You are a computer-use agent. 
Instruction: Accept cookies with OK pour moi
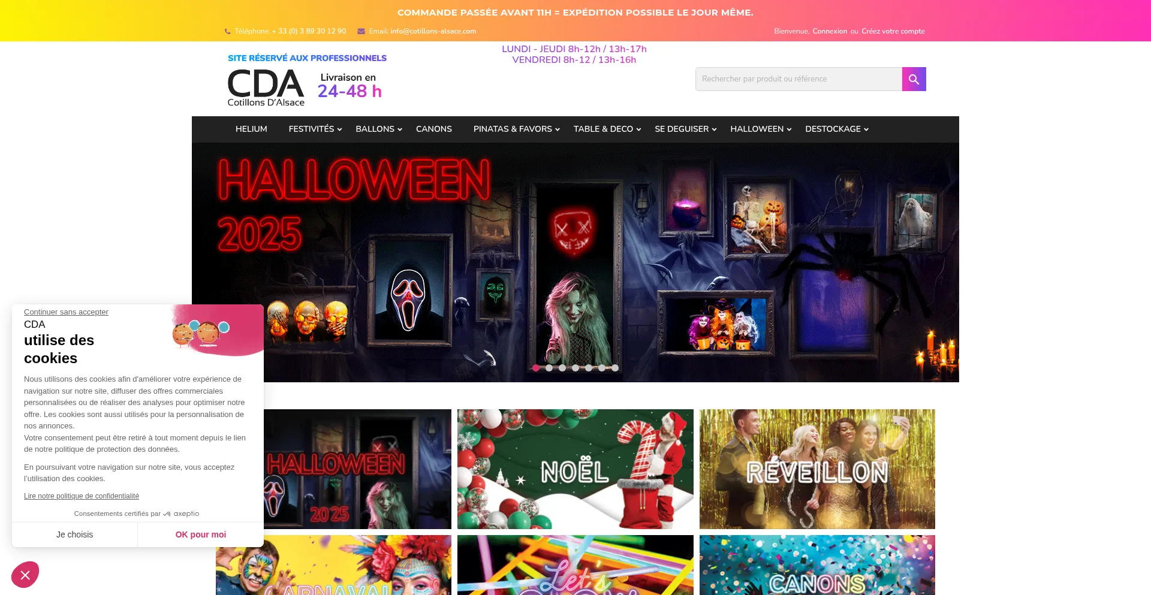tap(201, 534)
